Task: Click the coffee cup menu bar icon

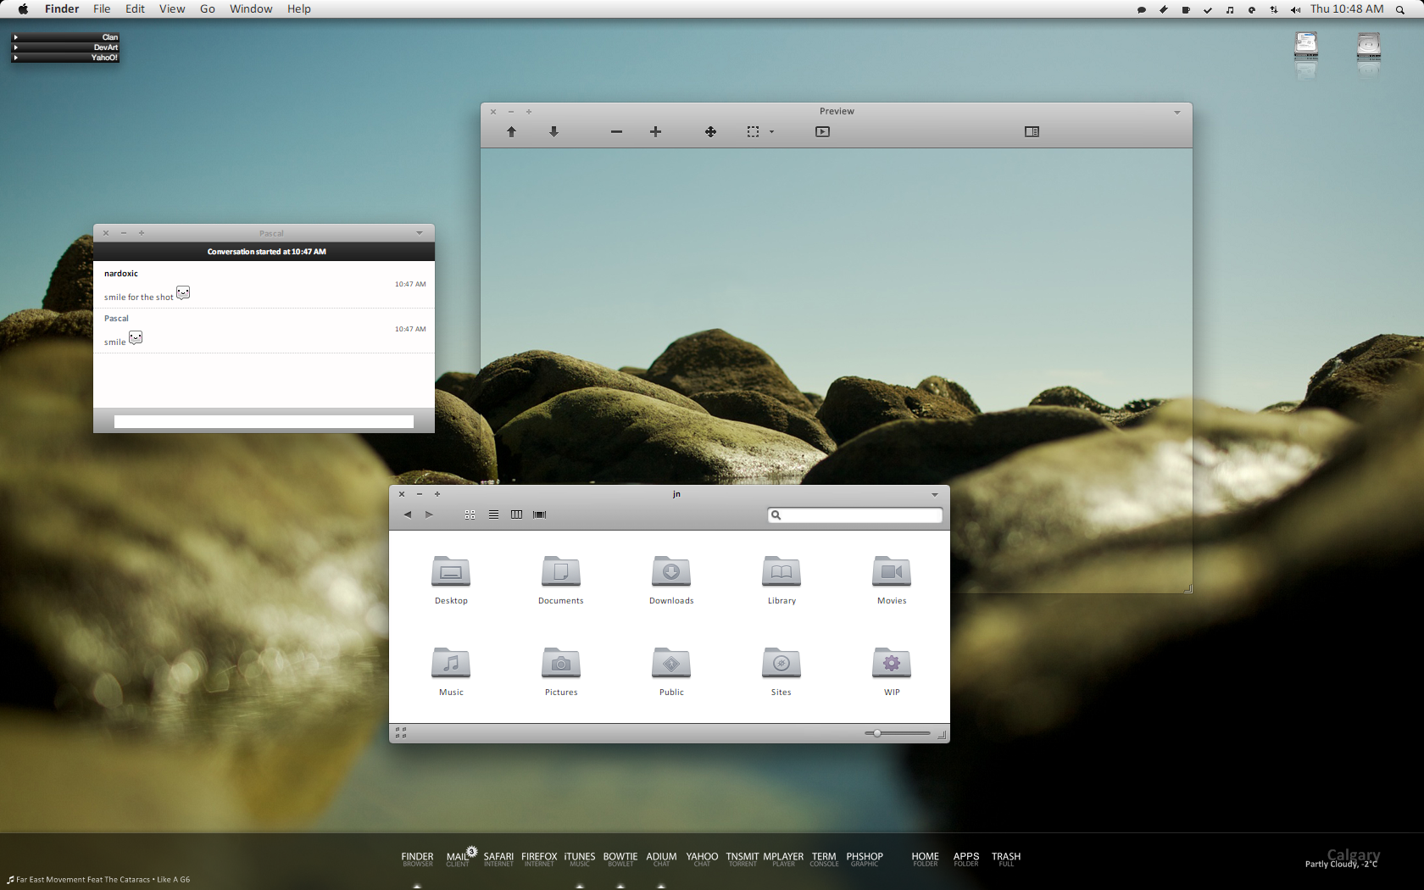Action: 1186,10
